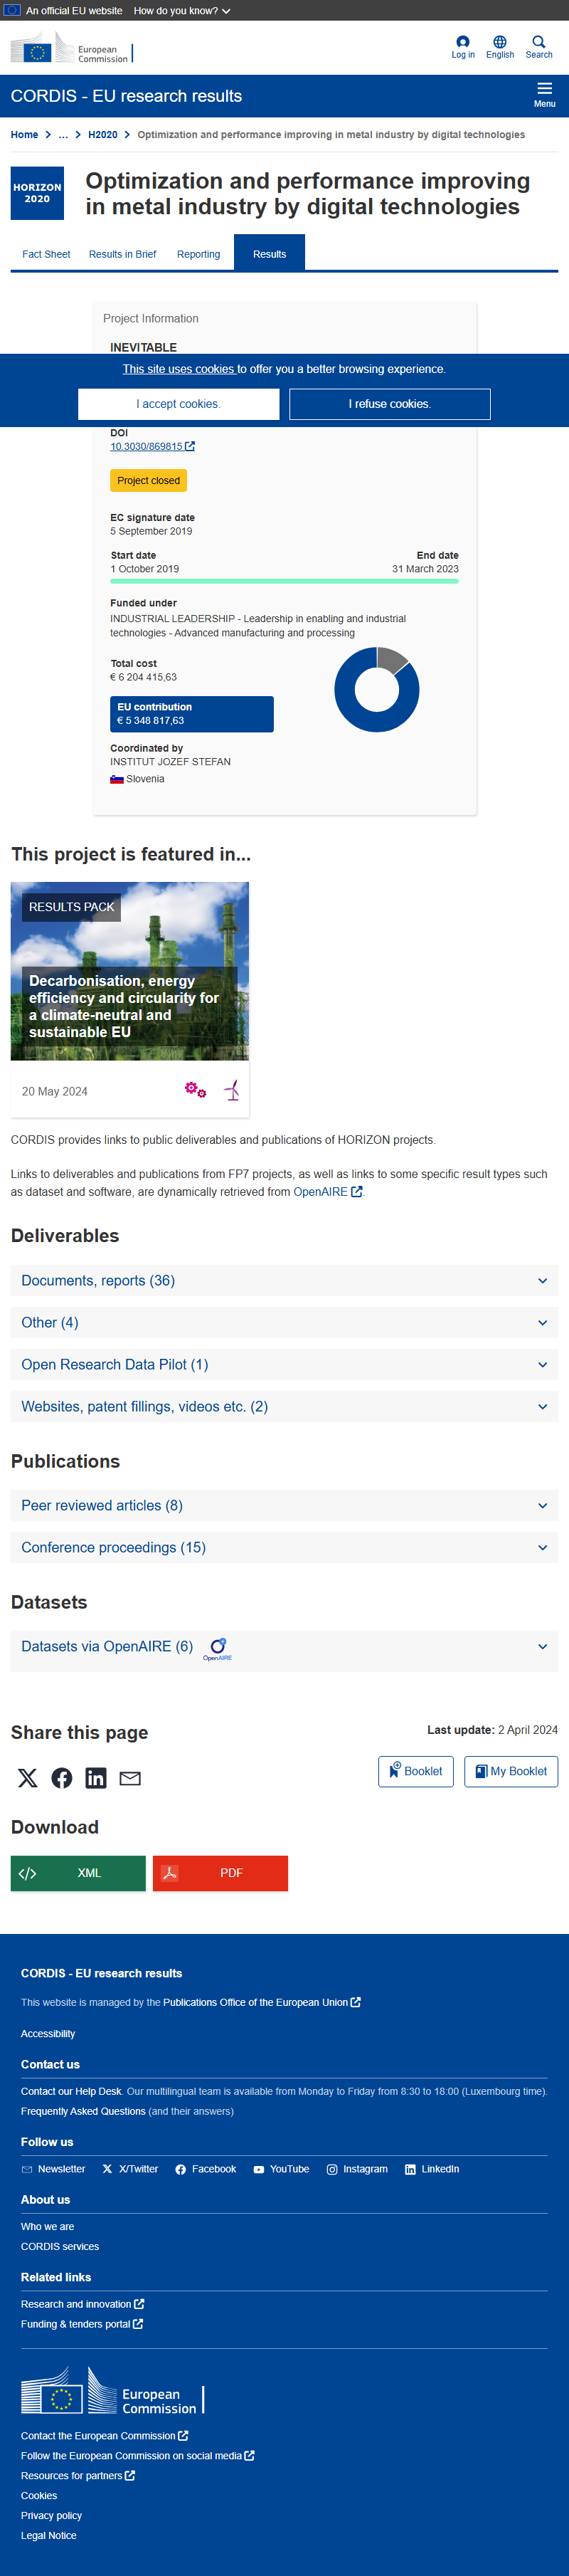This screenshot has width=569, height=2576.
Task: Open Legal Notice footer link
Action: point(48,2536)
